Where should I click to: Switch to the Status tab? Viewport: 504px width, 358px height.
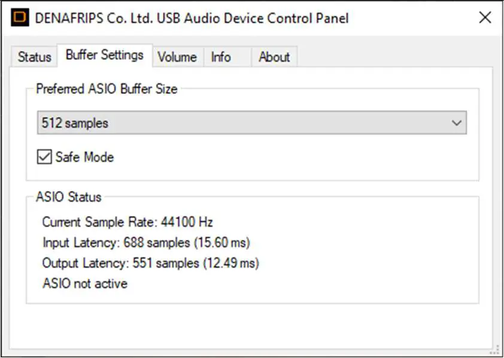pos(34,57)
